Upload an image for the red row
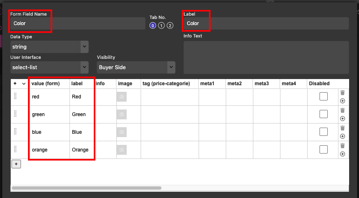Viewport: 359px width, 198px height. [122, 97]
